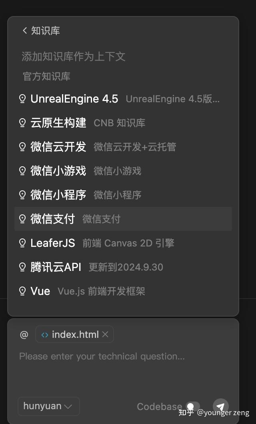Screen dimensions: 256x424
Task: Click the lightbulb icon beside LeaferJS
Action: [x=22, y=243]
